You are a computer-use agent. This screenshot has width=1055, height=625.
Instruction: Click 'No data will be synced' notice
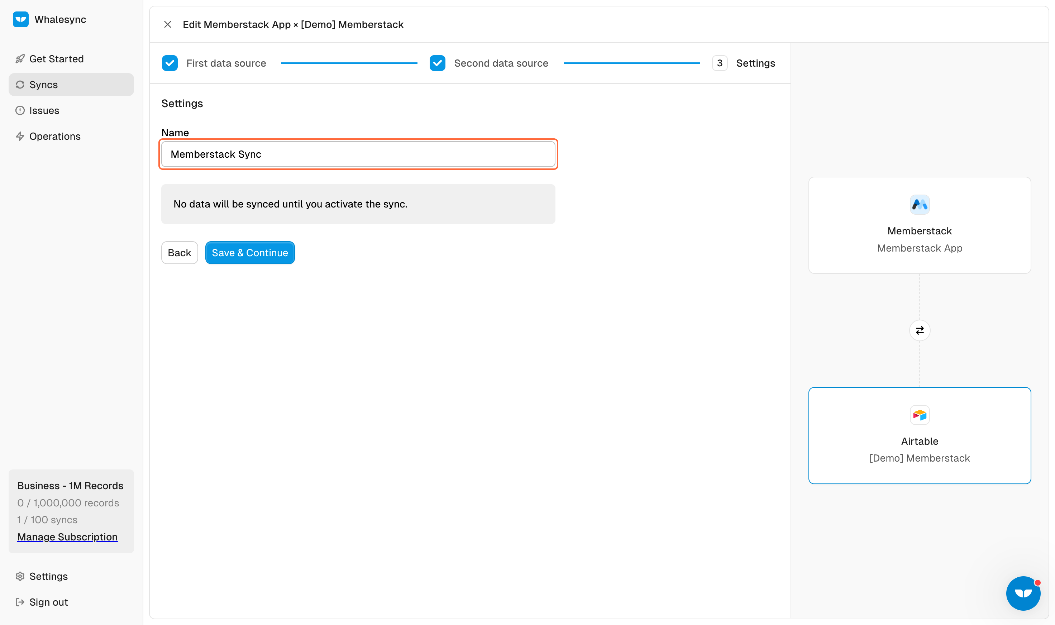(358, 204)
